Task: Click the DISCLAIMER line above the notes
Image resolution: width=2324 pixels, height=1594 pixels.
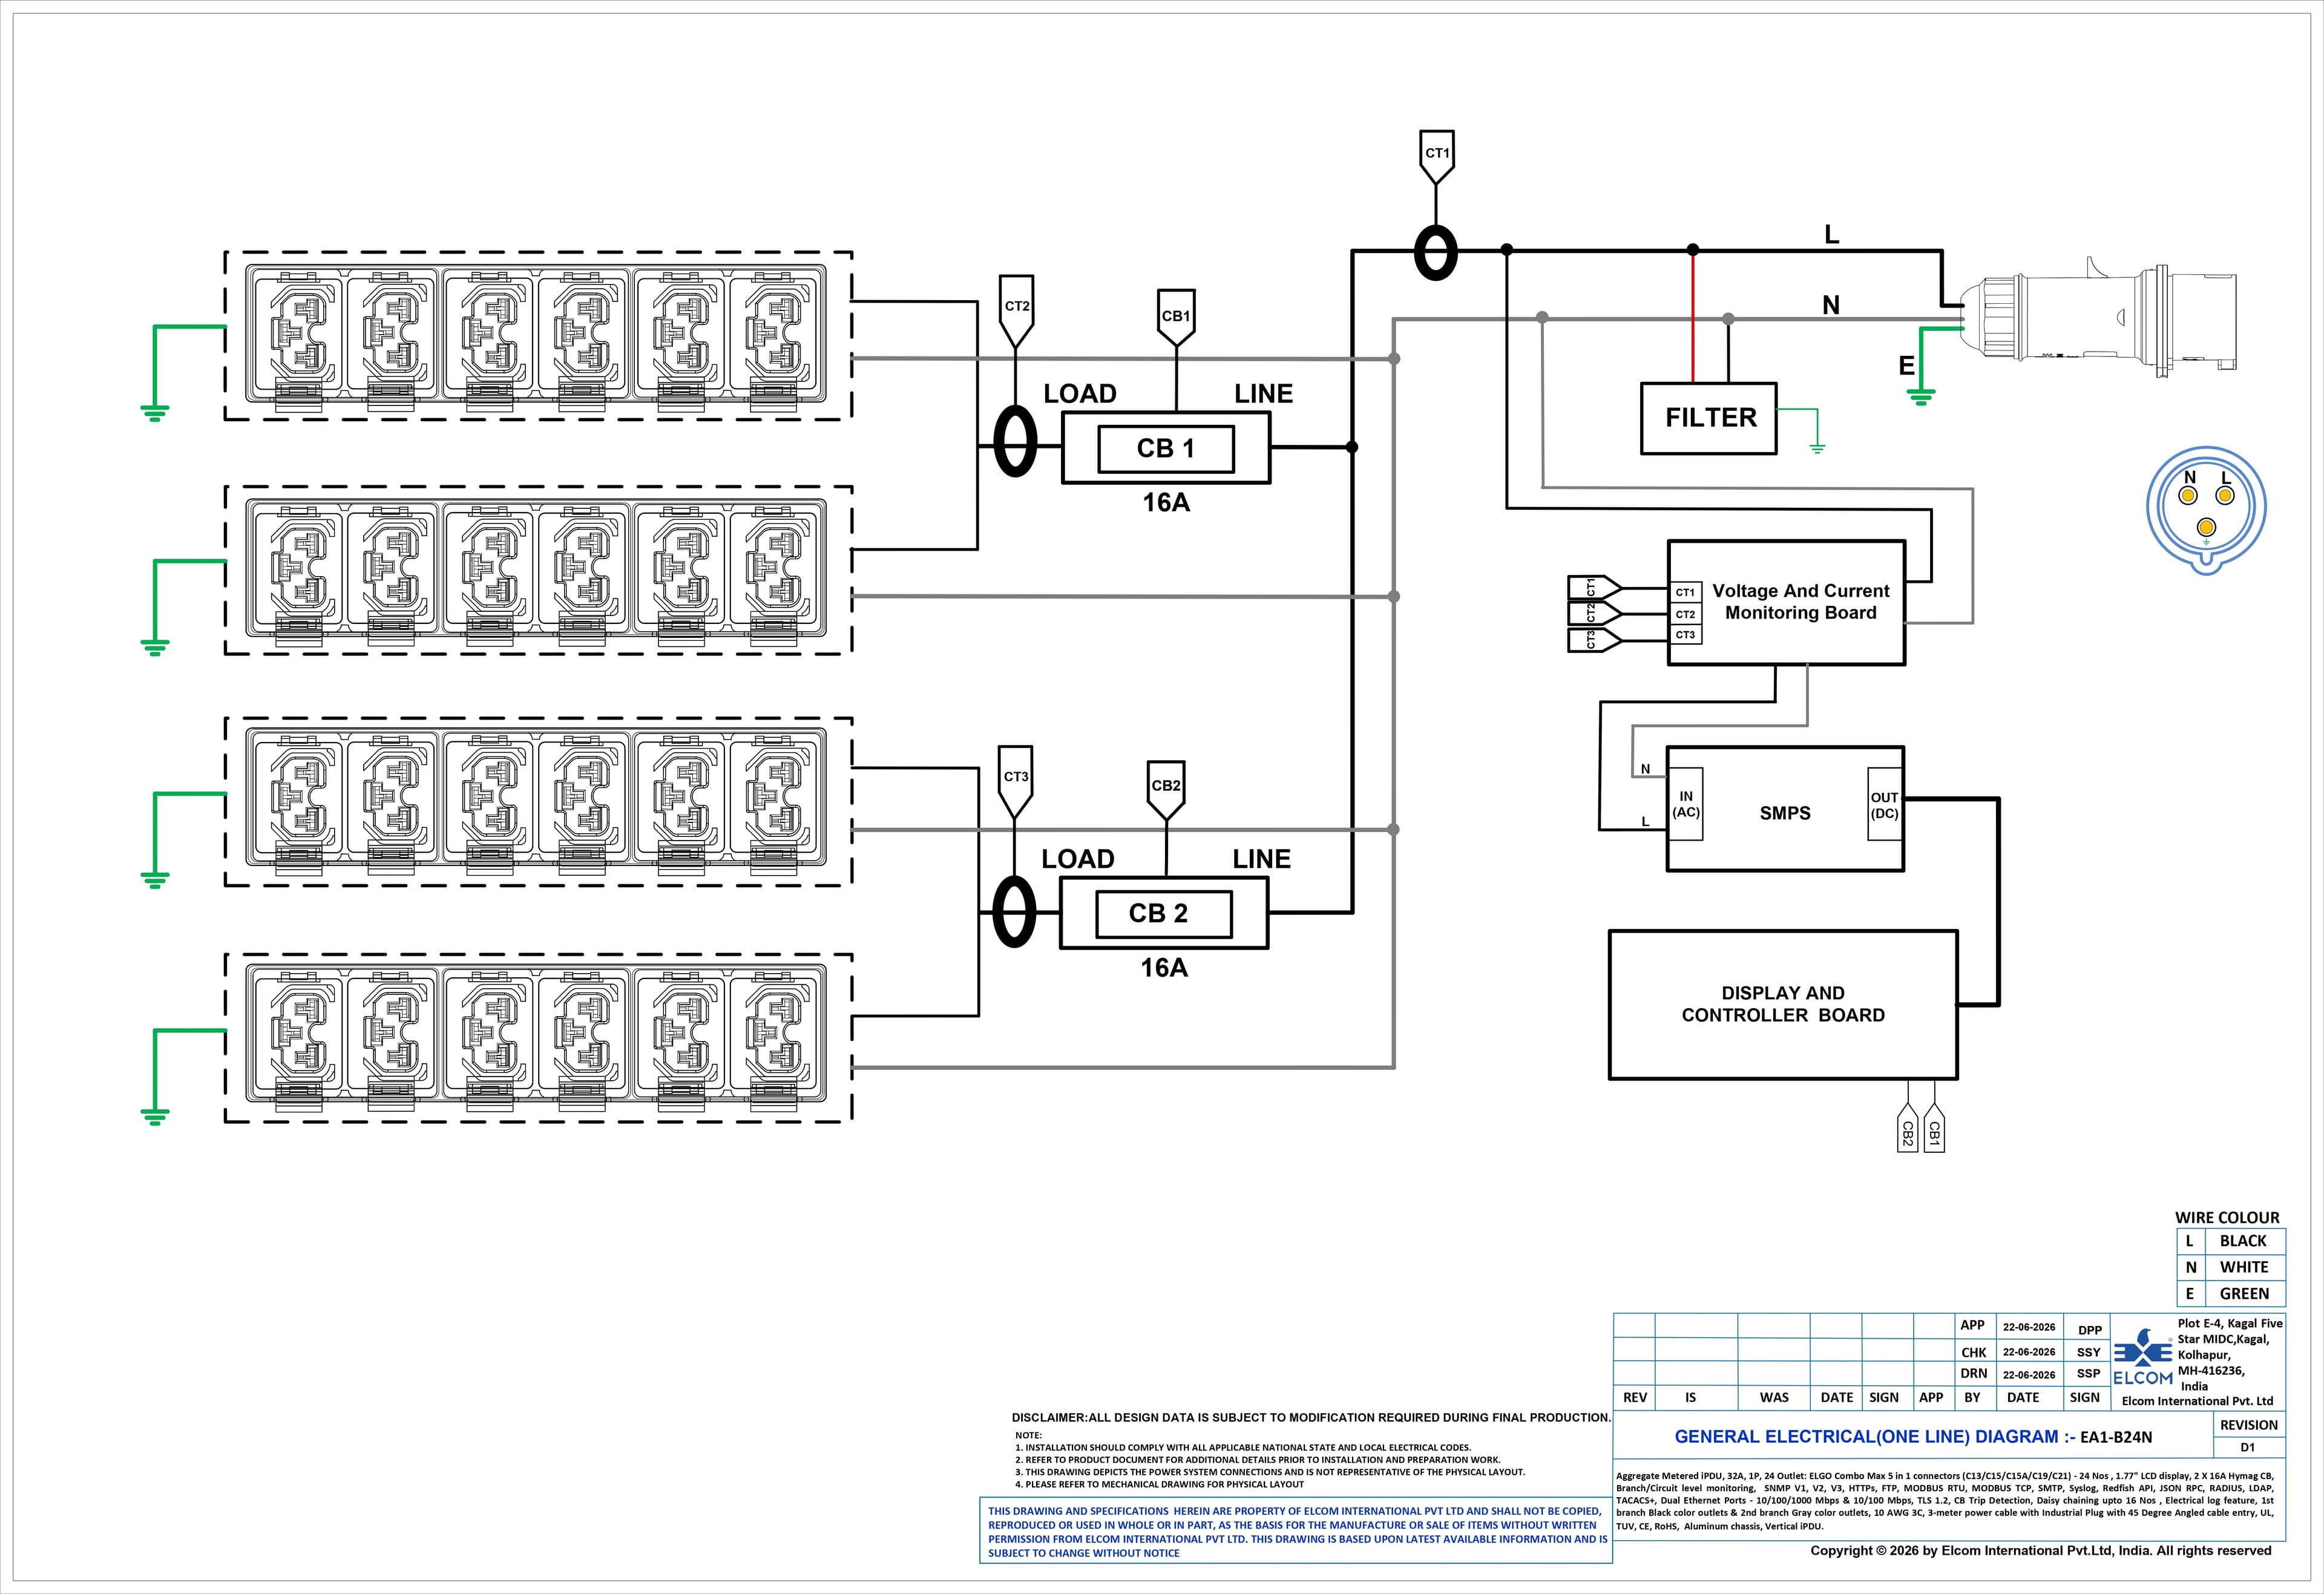Action: (x=1311, y=1417)
